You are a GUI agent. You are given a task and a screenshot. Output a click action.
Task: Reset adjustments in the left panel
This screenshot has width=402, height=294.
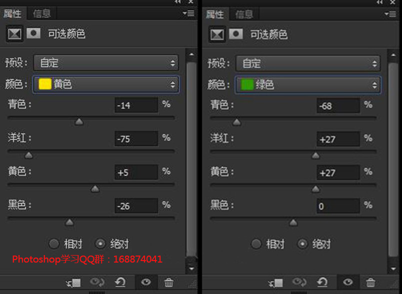tap(120, 283)
